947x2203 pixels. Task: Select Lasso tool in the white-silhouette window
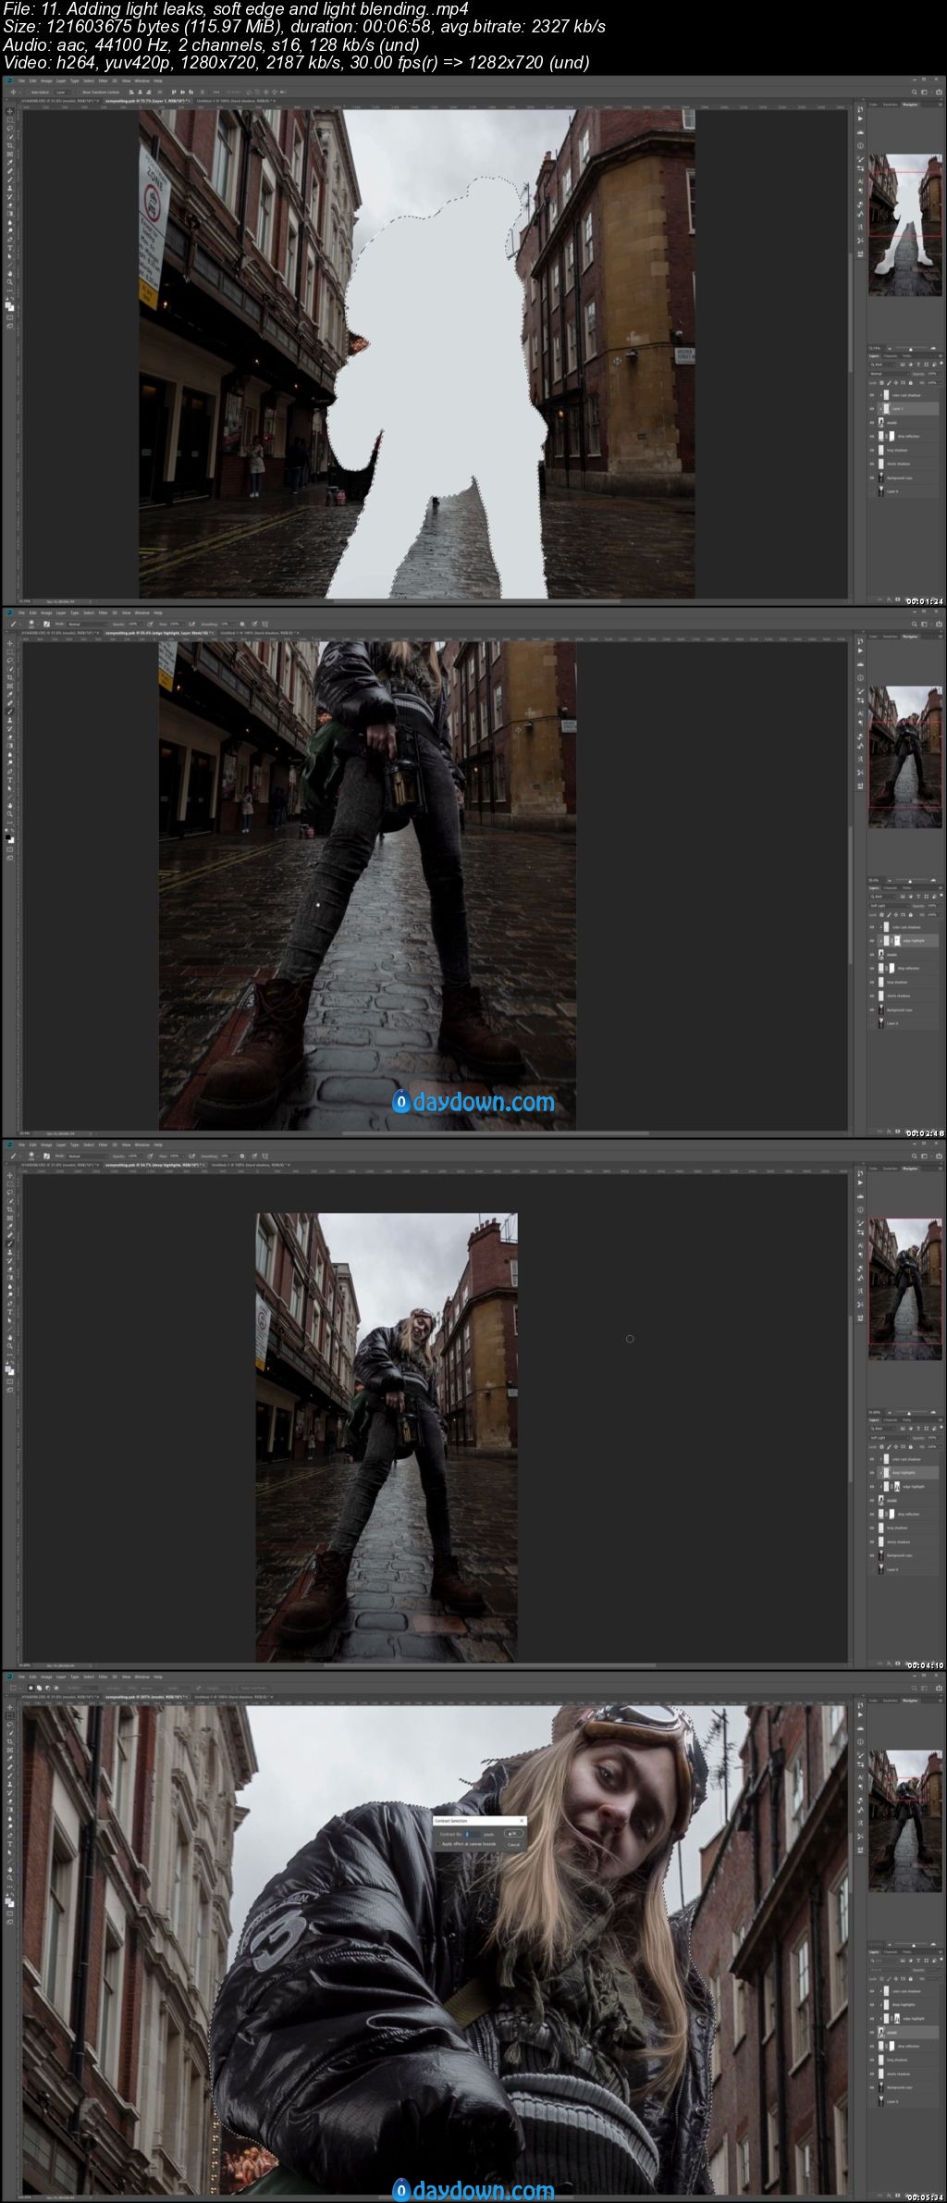10,129
